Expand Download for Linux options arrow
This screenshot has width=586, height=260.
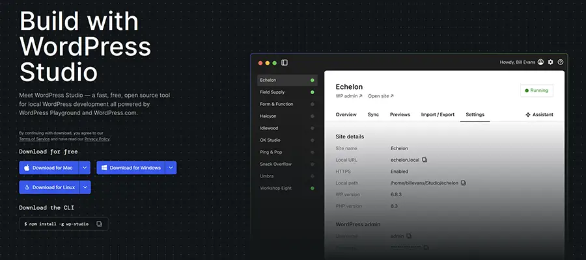pos(85,187)
